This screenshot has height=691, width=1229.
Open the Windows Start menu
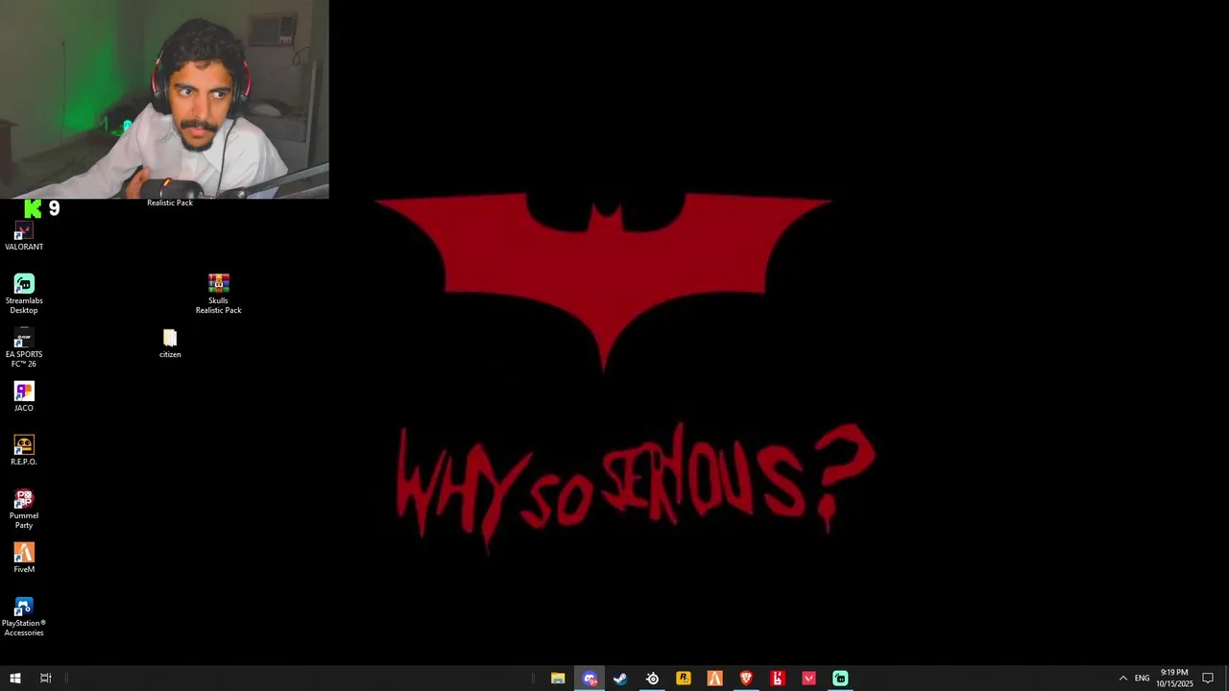[15, 679]
